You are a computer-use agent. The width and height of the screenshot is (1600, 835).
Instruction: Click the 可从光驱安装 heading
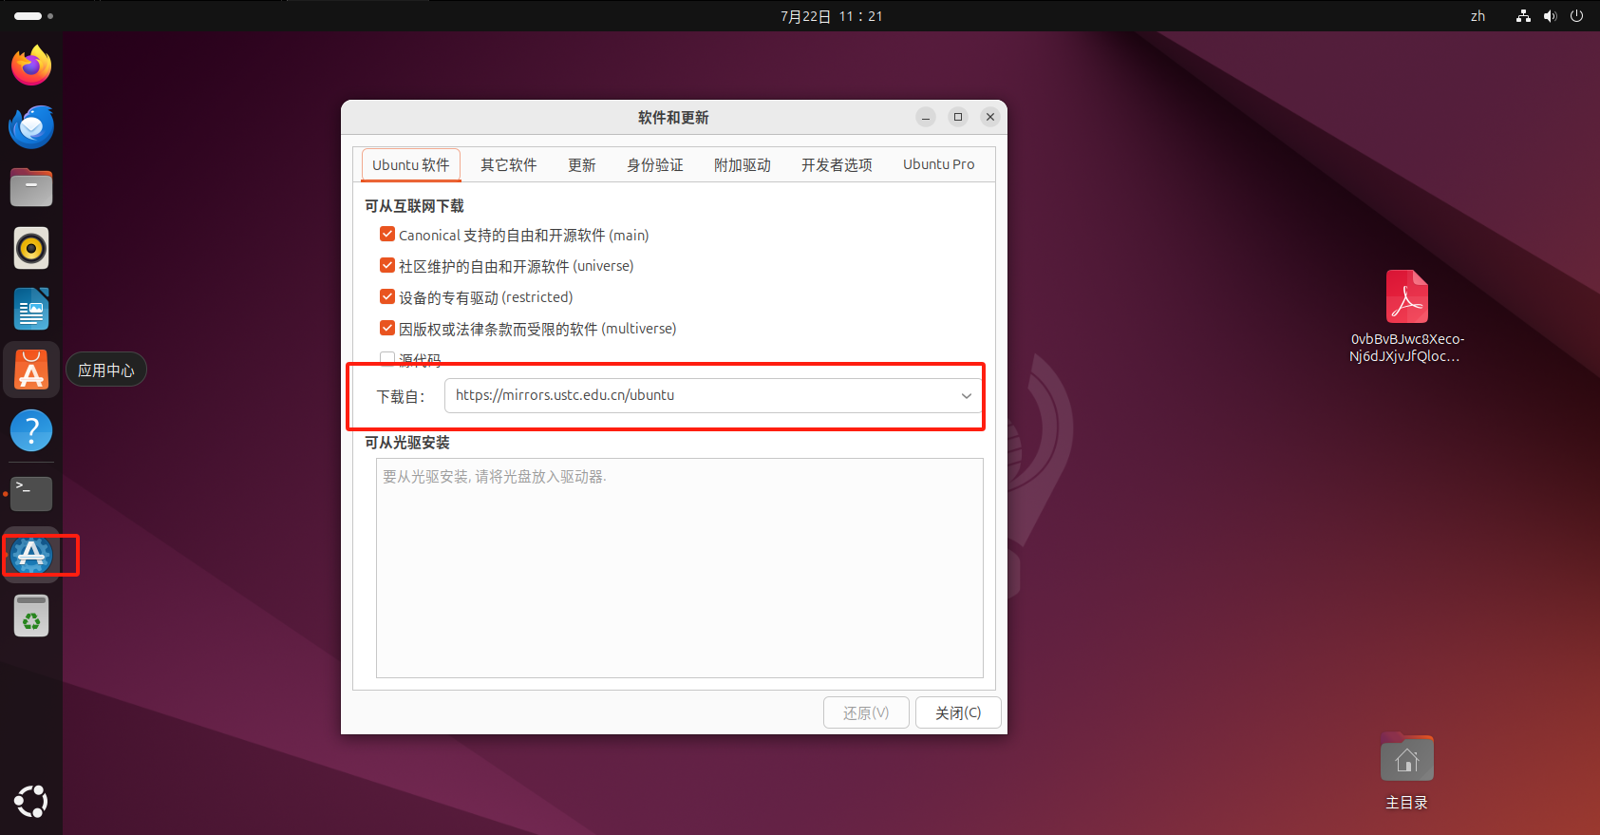(x=407, y=443)
